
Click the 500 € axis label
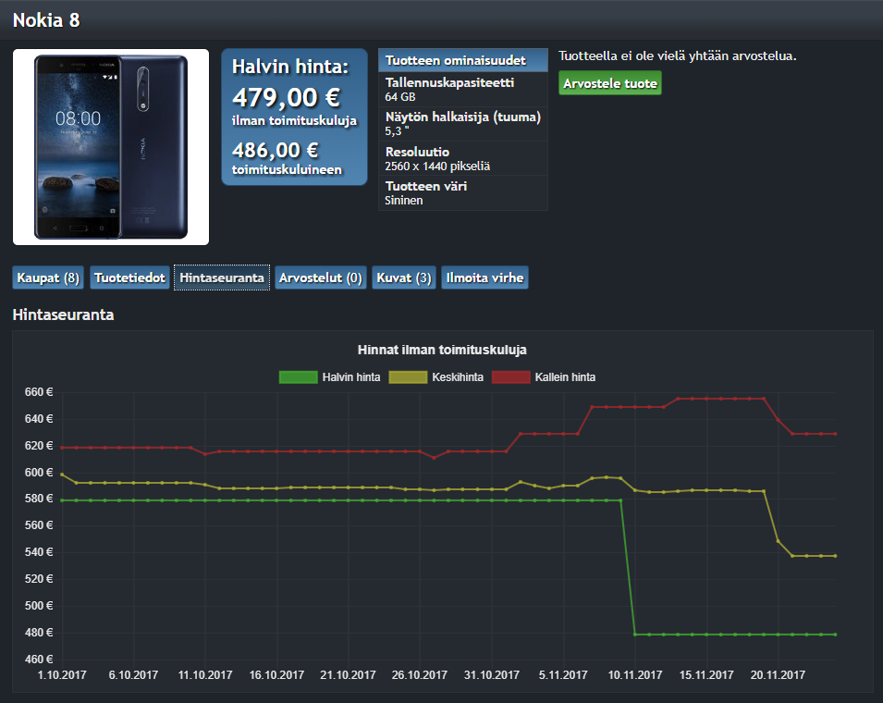(x=39, y=606)
